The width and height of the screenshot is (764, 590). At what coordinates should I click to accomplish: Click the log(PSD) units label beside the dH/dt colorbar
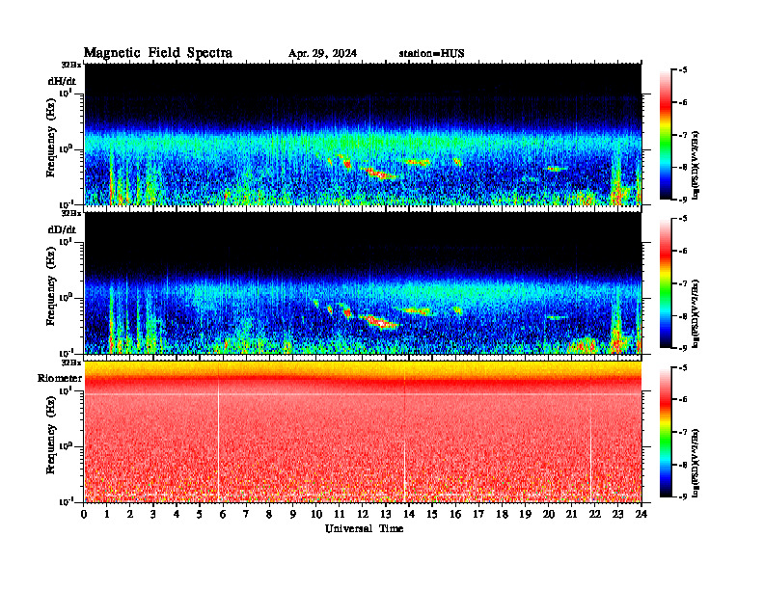(696, 165)
